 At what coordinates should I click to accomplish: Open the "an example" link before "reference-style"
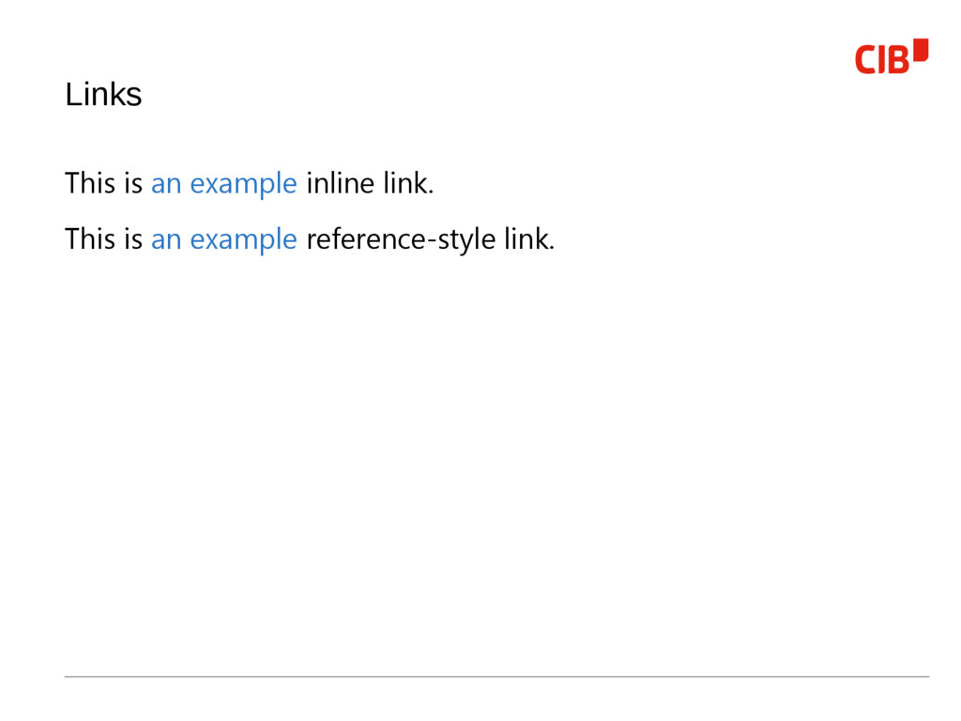tap(223, 239)
